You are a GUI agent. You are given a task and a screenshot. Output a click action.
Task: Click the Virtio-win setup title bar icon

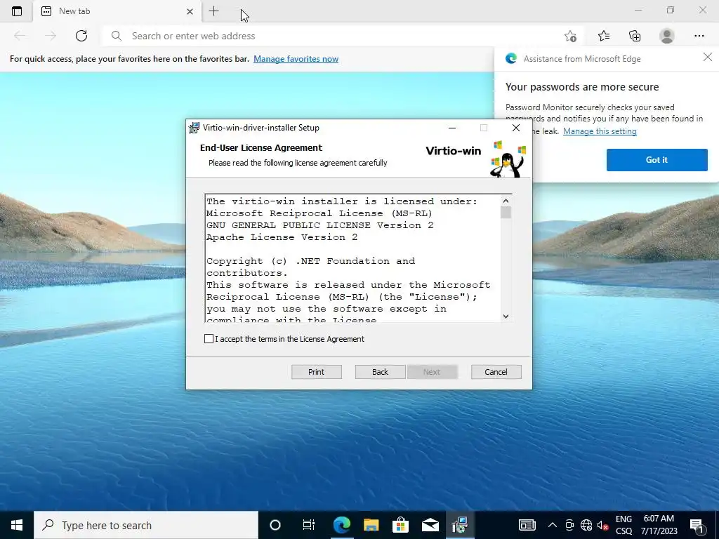[194, 128]
